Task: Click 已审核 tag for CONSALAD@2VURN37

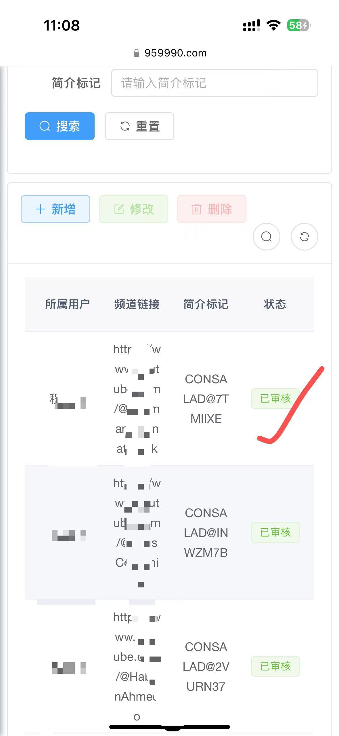Action: point(275,666)
